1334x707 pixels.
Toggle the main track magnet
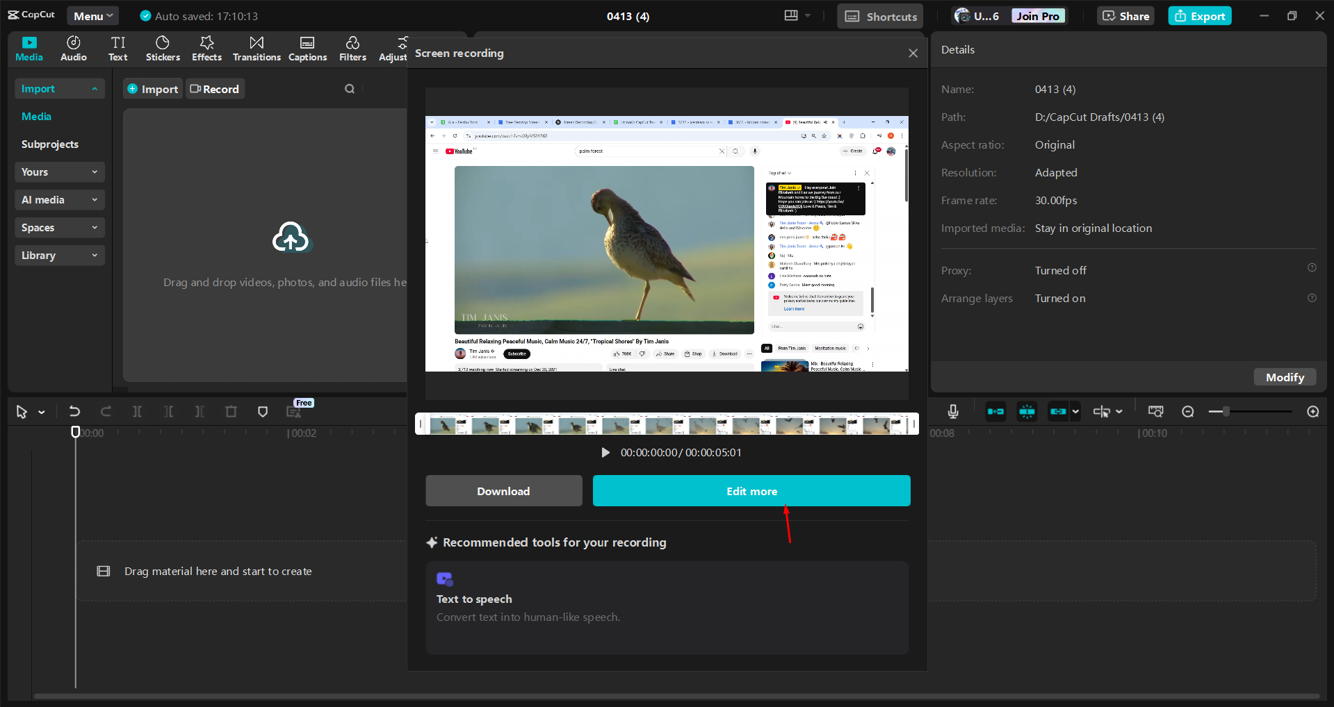click(x=995, y=412)
